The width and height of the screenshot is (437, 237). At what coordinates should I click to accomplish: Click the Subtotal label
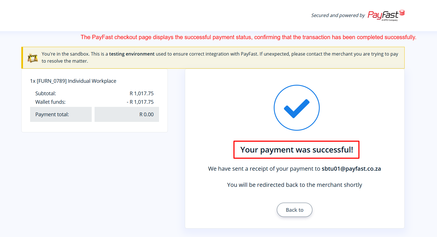[46, 94]
